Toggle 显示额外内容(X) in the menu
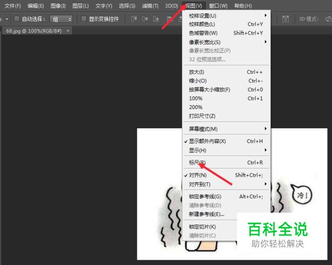332x265 pixels. click(226, 141)
